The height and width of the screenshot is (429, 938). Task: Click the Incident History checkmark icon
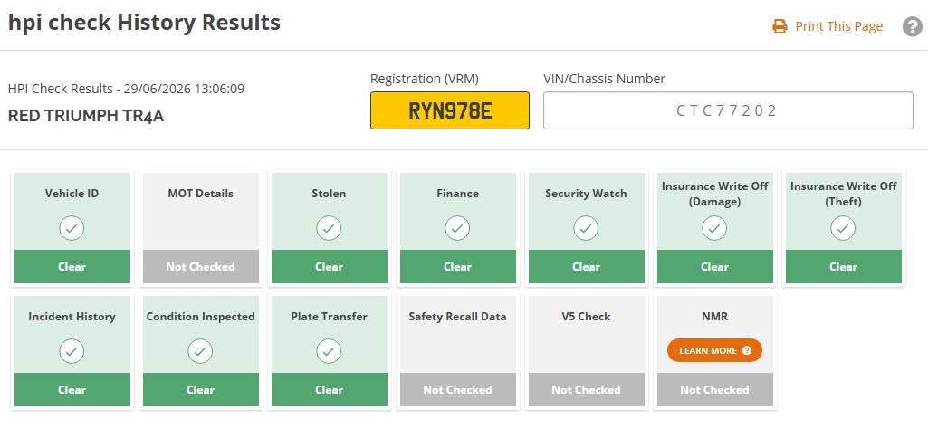(72, 351)
